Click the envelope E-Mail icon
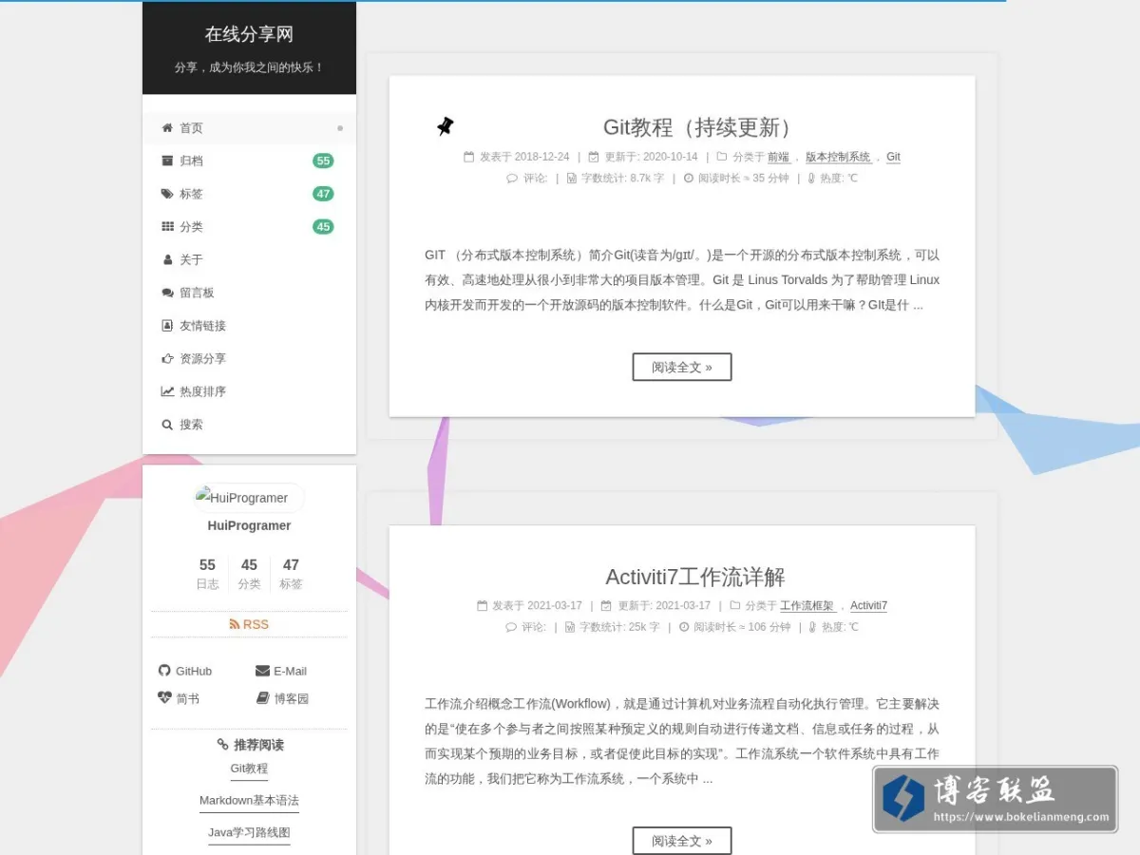The width and height of the screenshot is (1140, 855). point(262,671)
